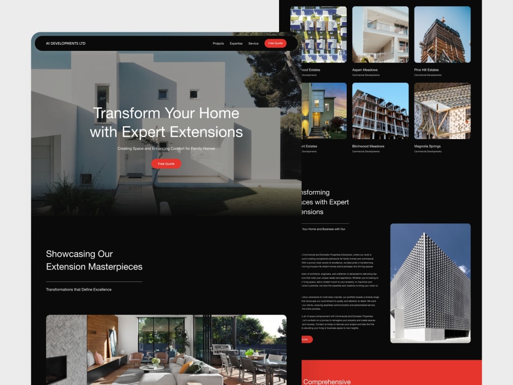Image resolution: width=513 pixels, height=385 pixels.
Task: Open the Birchwood Meadows scaffolding image
Action: [x=380, y=111]
